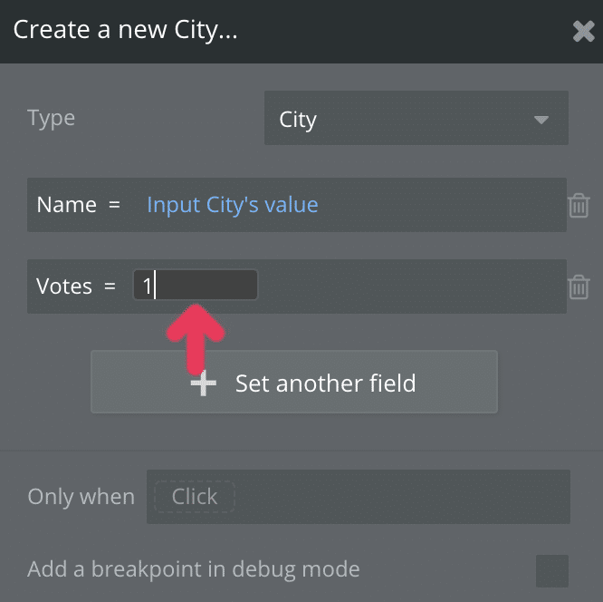Screen dimensions: 603x602
Task: Click into the Votes value input box
Action: click(205, 286)
